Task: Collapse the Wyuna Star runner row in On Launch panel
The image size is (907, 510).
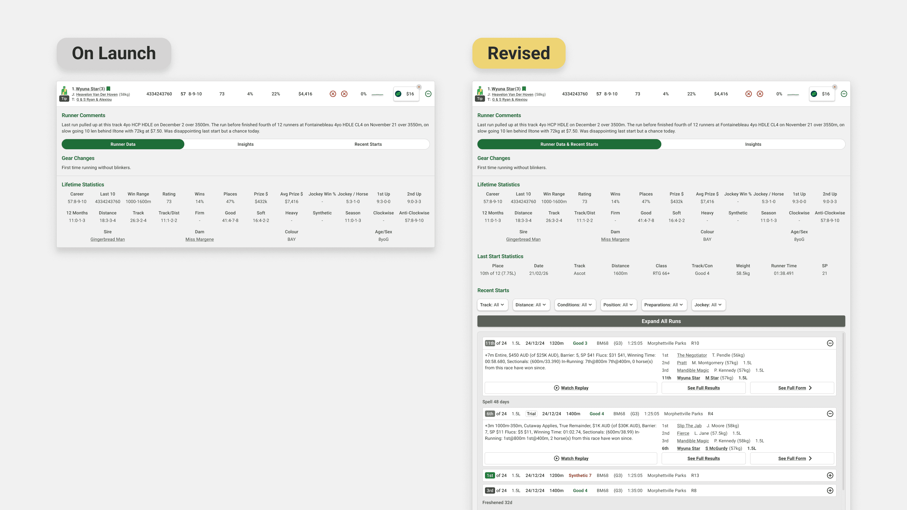Action: pyautogui.click(x=428, y=93)
